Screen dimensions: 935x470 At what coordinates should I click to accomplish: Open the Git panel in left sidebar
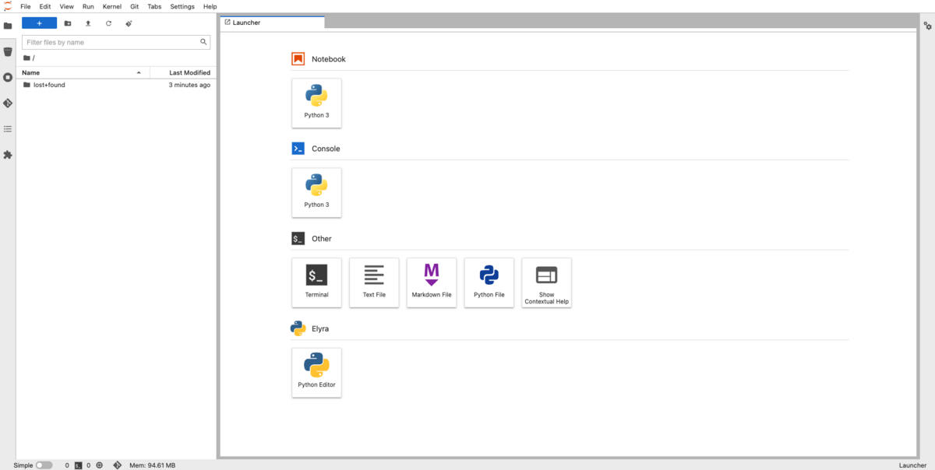tap(8, 103)
